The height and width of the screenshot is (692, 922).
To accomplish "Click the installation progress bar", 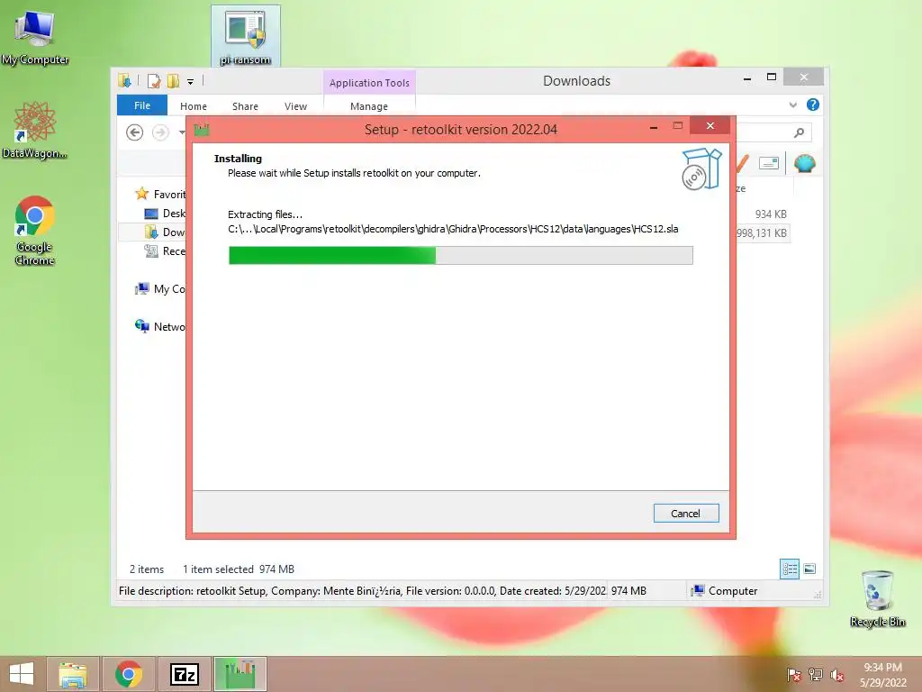I will 460,255.
